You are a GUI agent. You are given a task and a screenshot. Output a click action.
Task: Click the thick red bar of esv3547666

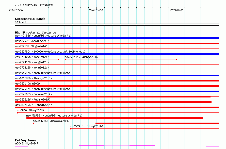pyautogui.click(x=157, y=123)
